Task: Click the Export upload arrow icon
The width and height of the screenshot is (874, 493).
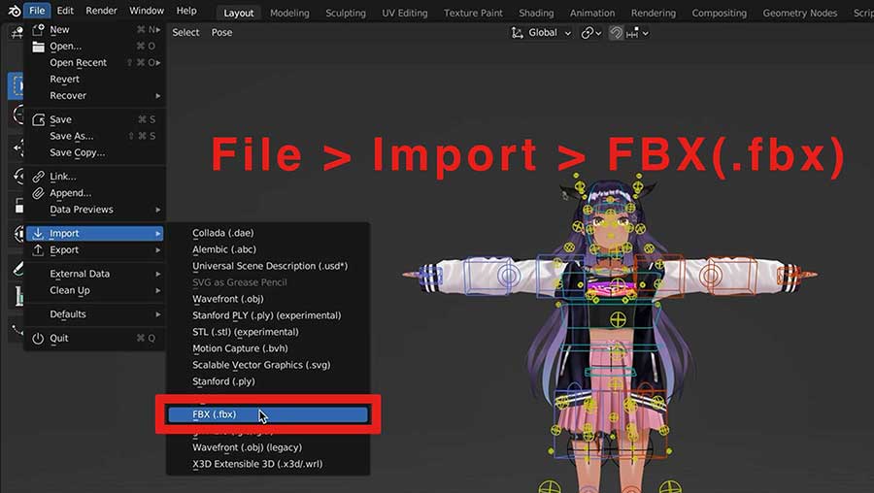Action: (x=38, y=250)
